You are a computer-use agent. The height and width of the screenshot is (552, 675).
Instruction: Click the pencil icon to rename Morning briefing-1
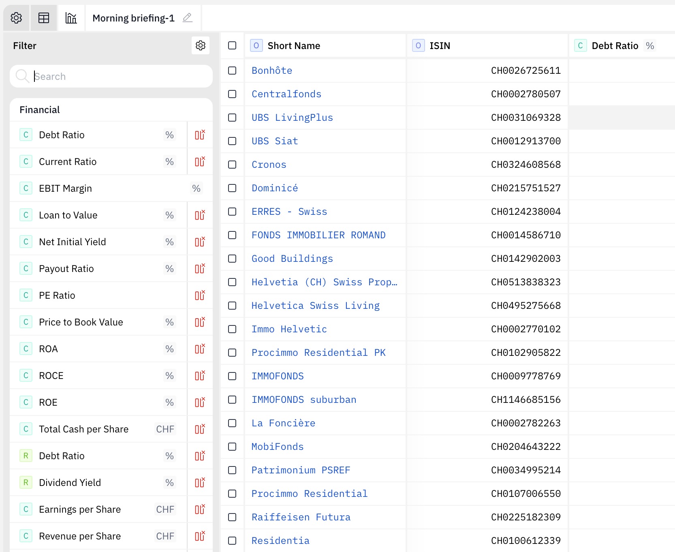[187, 18]
